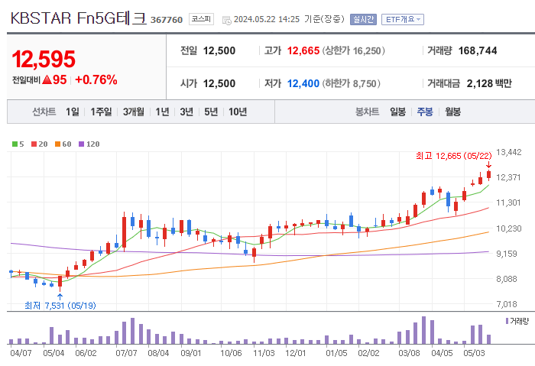Show the 3년 line chart

coord(186,112)
